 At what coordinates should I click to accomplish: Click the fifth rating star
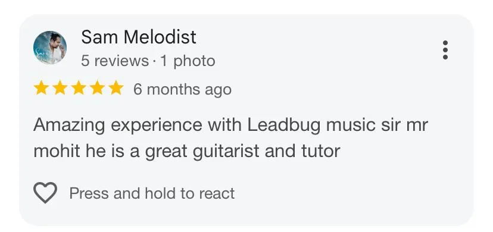[x=116, y=87]
